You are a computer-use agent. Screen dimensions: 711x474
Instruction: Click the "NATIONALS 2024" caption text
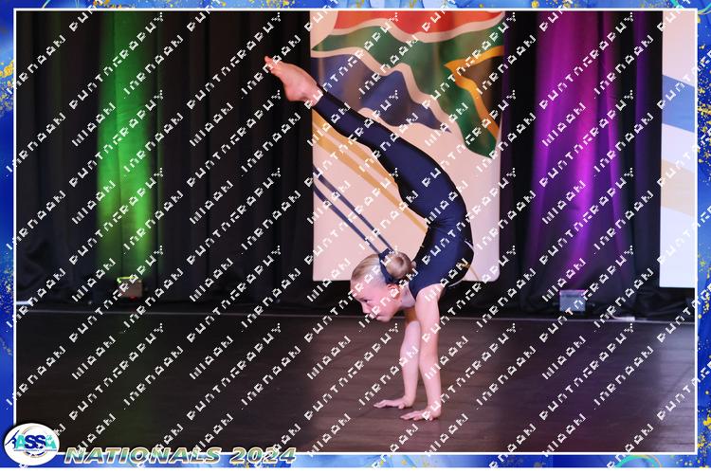(x=180, y=455)
